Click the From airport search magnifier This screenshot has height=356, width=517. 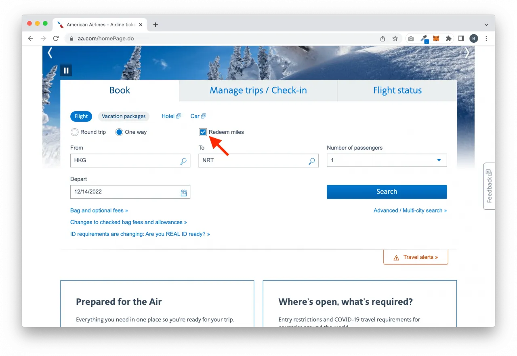[x=183, y=161]
